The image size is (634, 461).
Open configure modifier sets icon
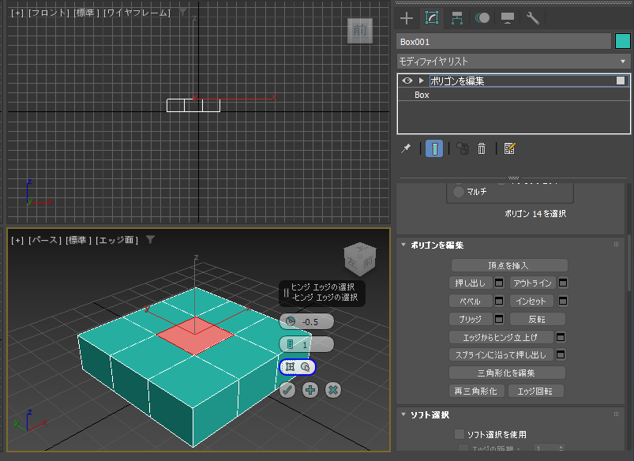pos(509,149)
